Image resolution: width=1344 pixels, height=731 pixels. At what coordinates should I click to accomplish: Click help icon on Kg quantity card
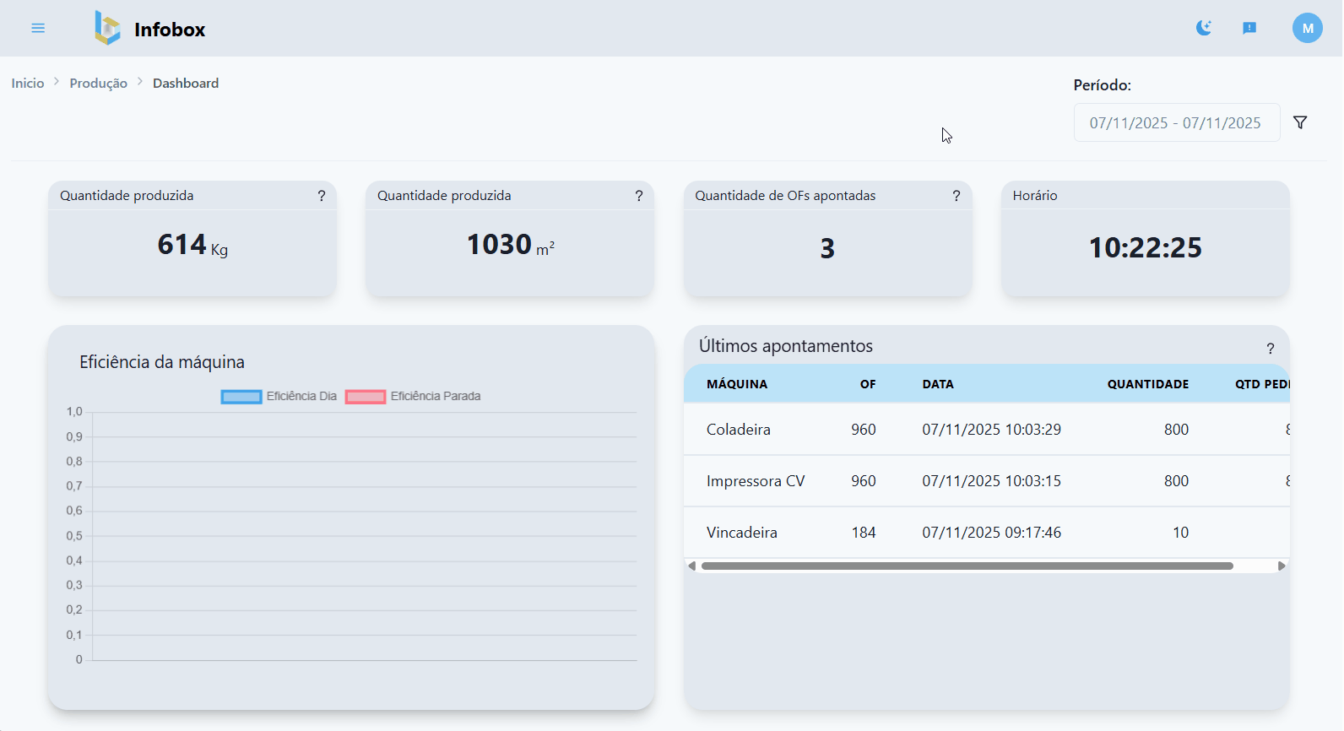pyautogui.click(x=321, y=196)
